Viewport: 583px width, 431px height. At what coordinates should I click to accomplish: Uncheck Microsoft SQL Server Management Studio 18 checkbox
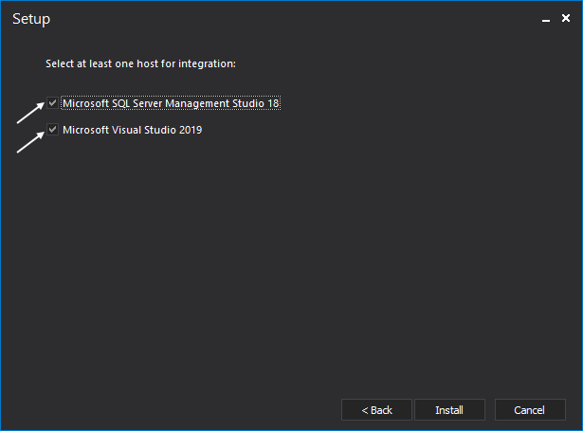(52, 103)
